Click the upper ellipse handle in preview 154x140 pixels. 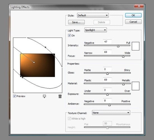point(45,47)
